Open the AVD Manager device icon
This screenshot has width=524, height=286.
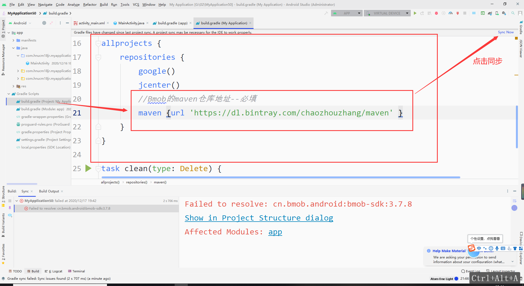pos(497,13)
